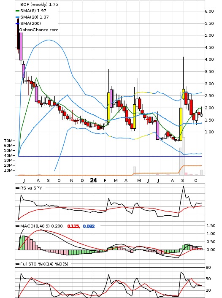Viewport: 222px width, 298px height.
Task: Click the MACD(8,40,9) legend marker
Action: [x=17, y=226]
